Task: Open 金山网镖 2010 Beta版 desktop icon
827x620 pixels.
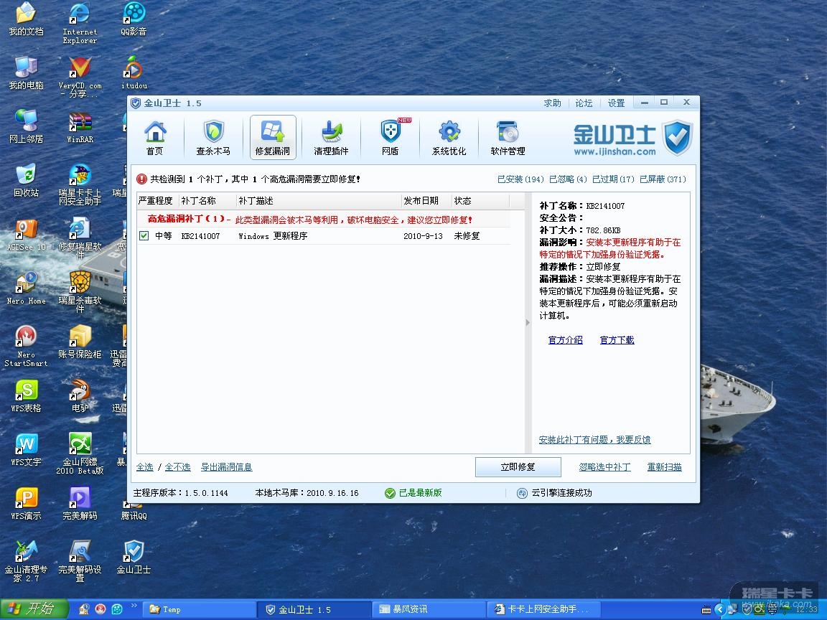Action: 80,454
